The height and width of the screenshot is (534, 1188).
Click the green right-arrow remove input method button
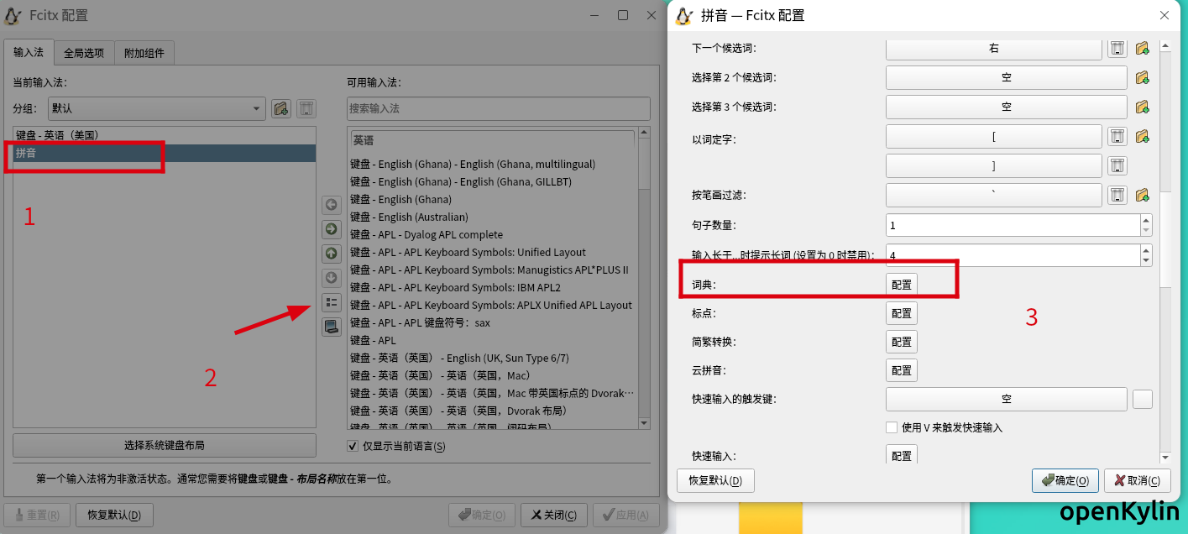[332, 229]
